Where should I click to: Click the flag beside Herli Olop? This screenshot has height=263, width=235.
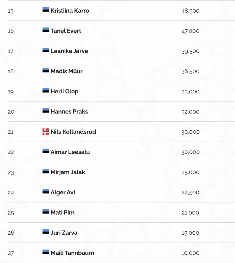coord(46,91)
